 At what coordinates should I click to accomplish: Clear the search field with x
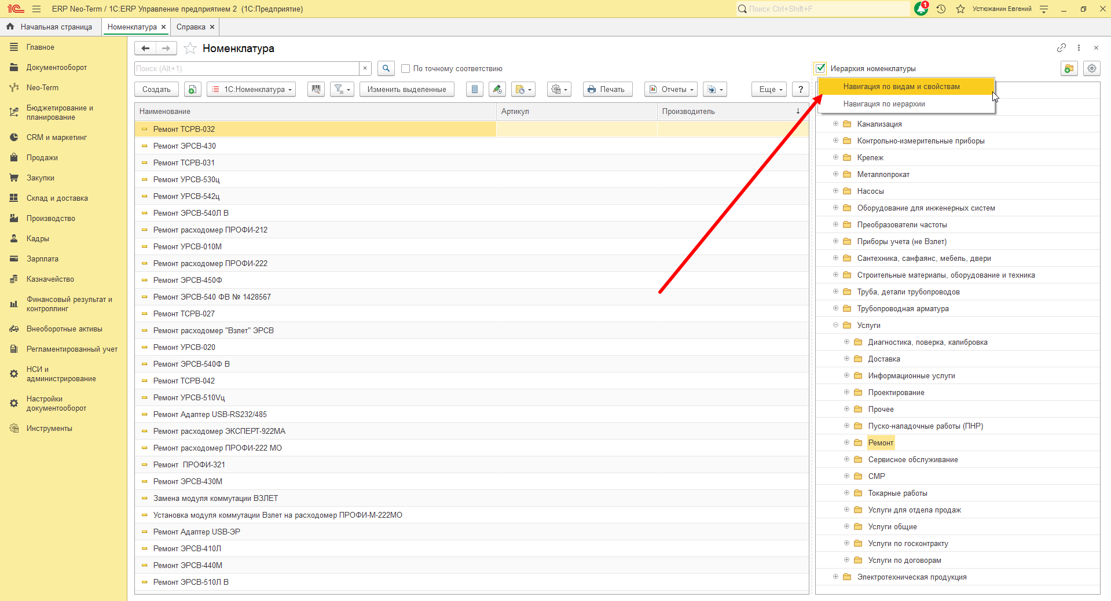click(x=365, y=68)
